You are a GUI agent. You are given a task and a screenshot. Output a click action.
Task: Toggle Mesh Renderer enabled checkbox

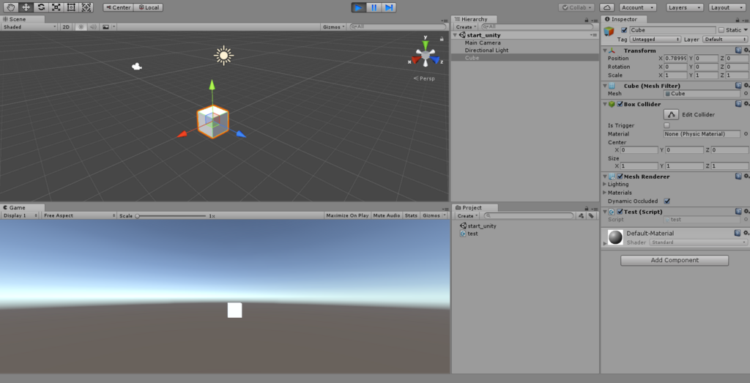[x=620, y=176]
